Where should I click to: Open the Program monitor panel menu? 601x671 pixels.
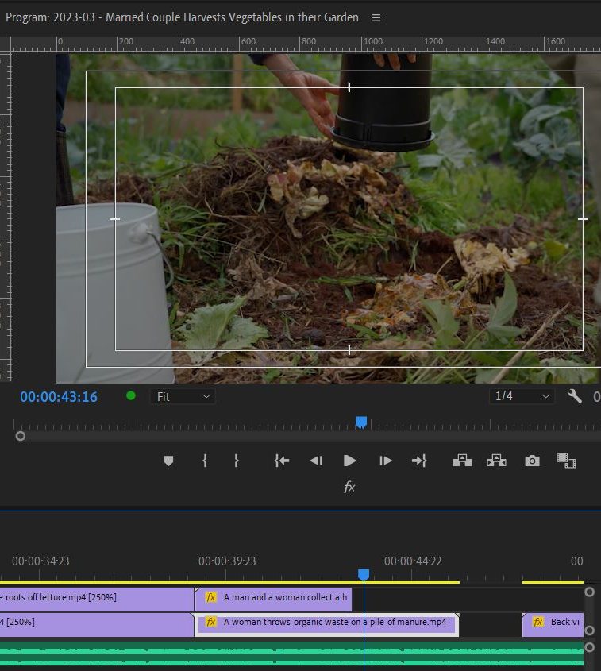tap(376, 18)
